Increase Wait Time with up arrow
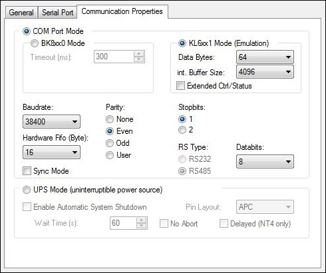The image size is (326, 273). (142, 220)
